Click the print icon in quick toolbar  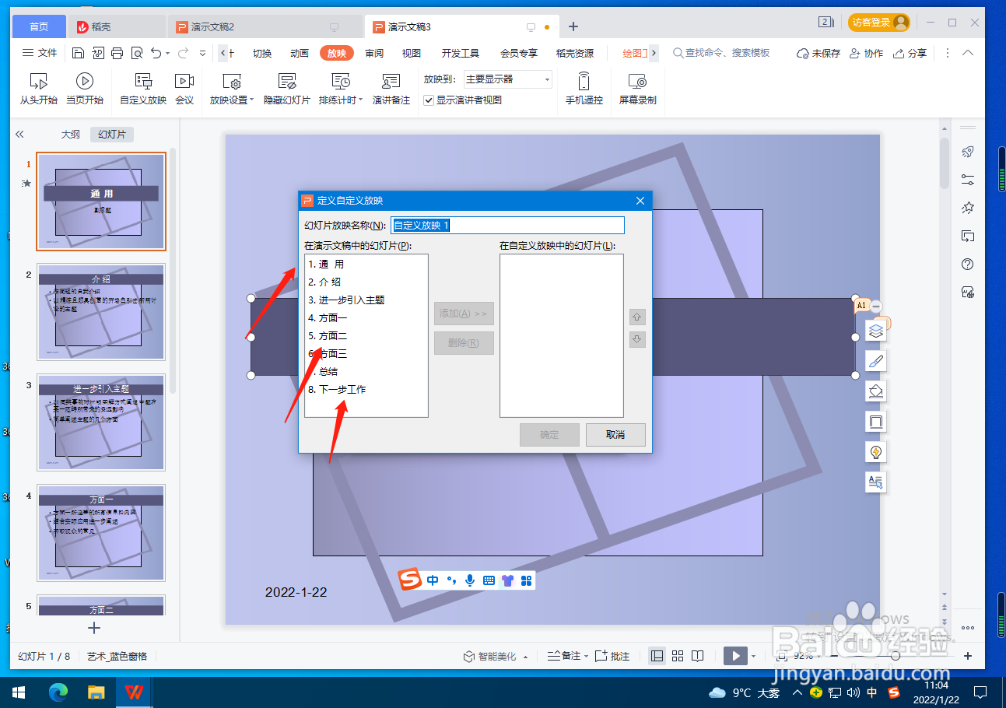click(x=117, y=53)
